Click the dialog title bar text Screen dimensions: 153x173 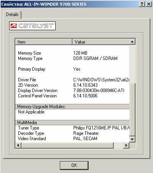coord(44,4)
